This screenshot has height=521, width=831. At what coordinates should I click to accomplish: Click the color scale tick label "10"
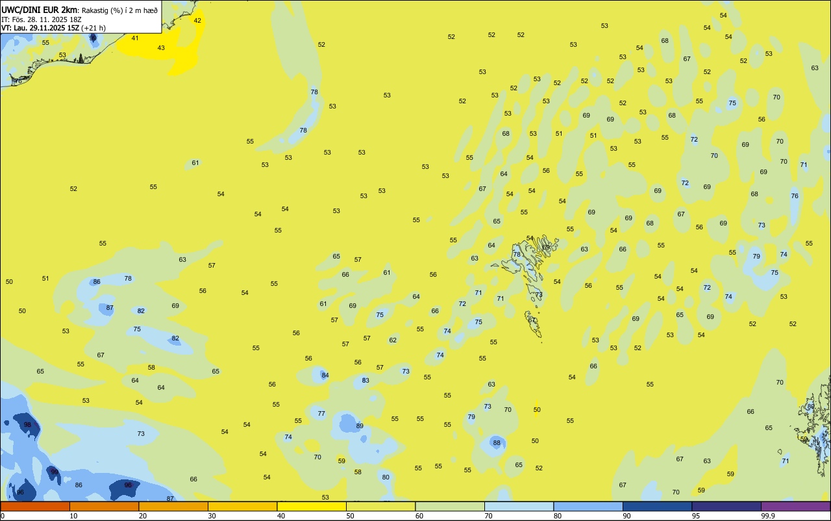[x=73, y=516]
